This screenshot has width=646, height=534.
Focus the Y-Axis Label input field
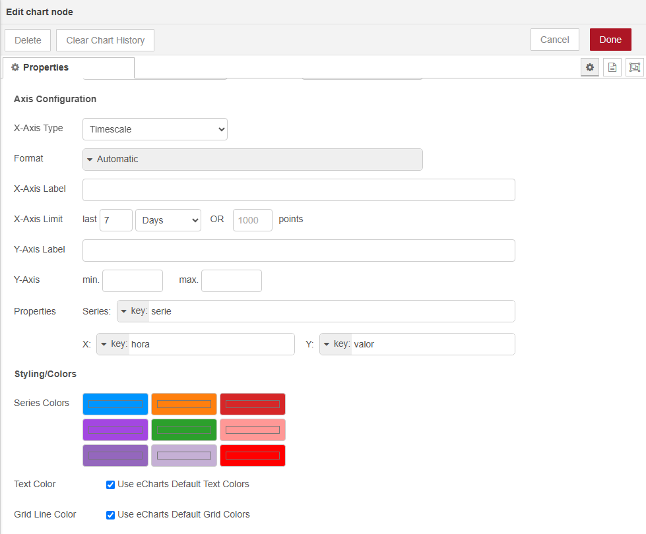(x=299, y=251)
